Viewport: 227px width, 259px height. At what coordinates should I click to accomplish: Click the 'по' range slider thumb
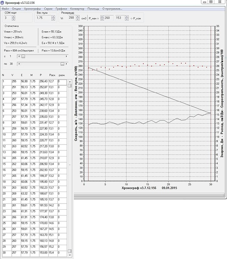62,64
